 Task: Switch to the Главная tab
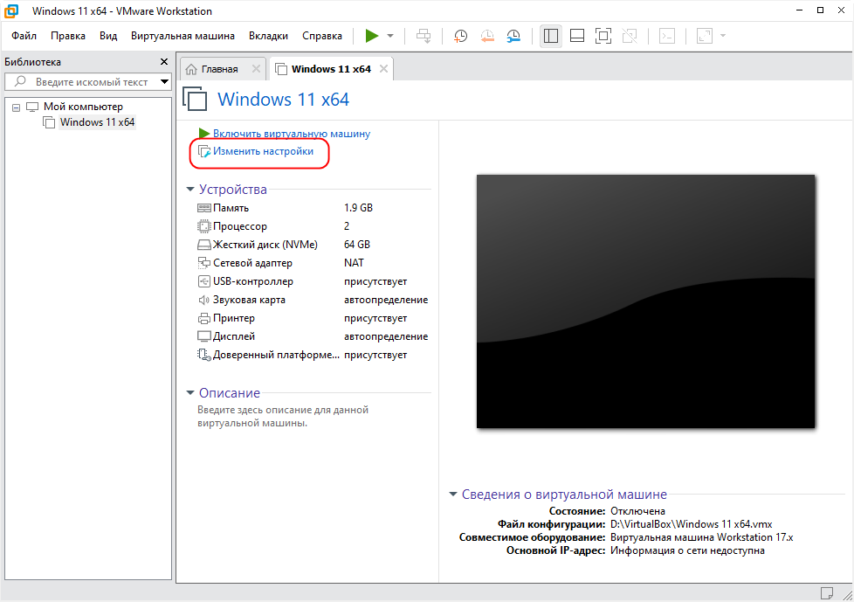pos(219,69)
